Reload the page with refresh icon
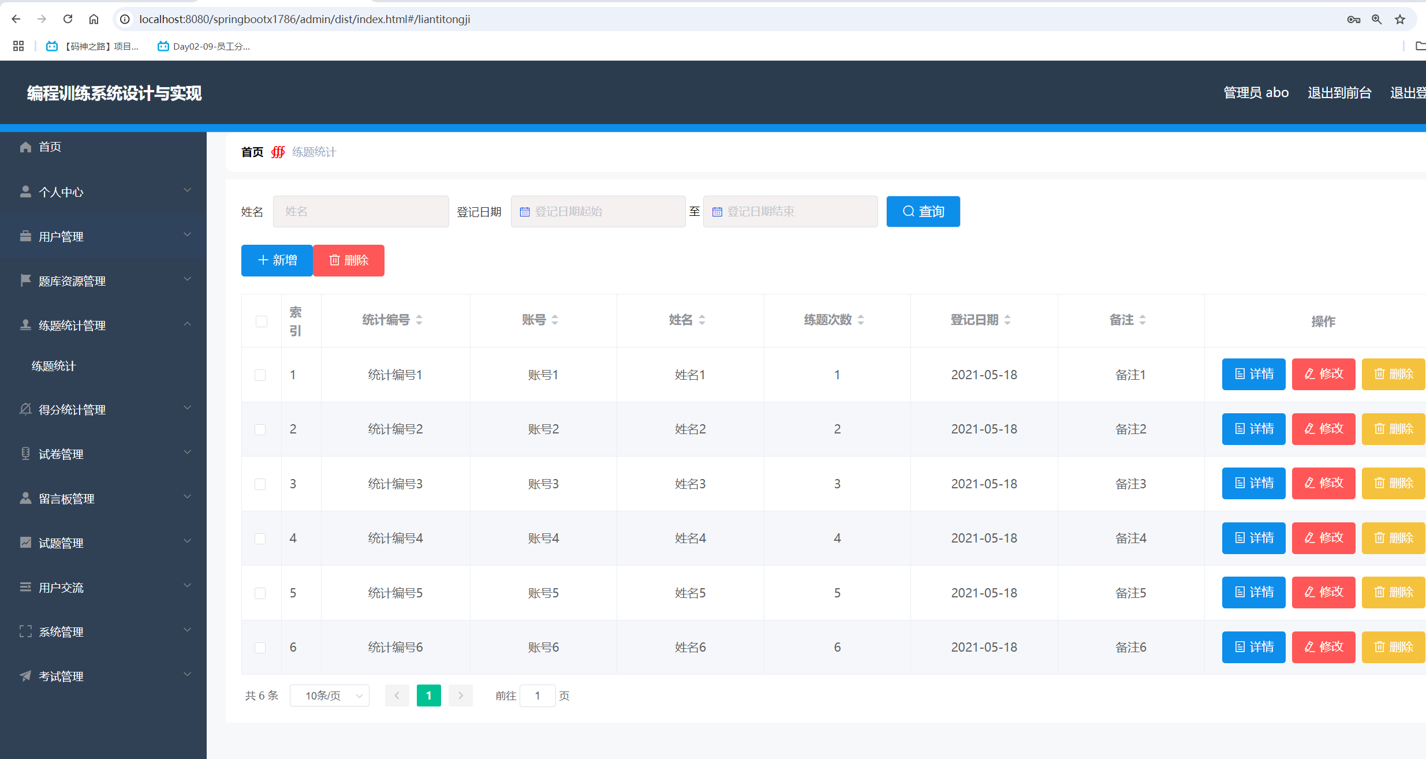 click(x=68, y=19)
